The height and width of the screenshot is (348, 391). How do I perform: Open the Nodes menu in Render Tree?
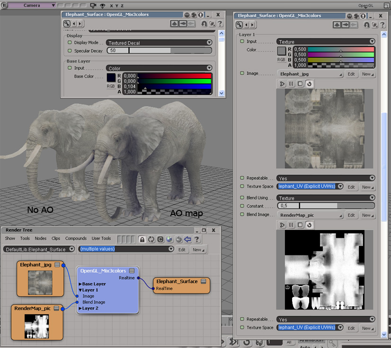[41, 238]
